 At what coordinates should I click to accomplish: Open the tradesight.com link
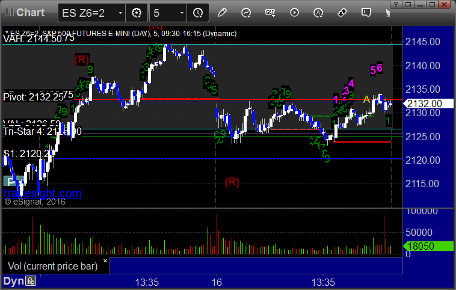point(43,193)
